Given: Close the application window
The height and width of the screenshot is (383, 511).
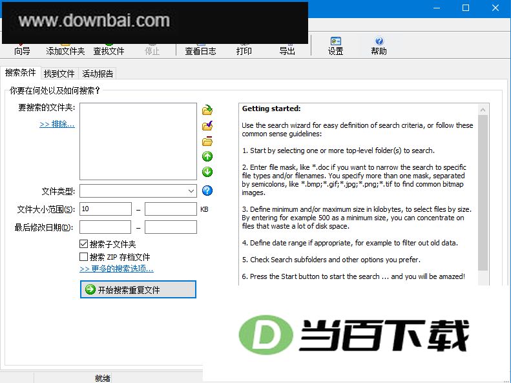Looking at the screenshot, I should pos(495,8).
